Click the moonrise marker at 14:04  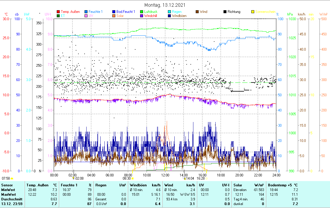click(x=185, y=178)
